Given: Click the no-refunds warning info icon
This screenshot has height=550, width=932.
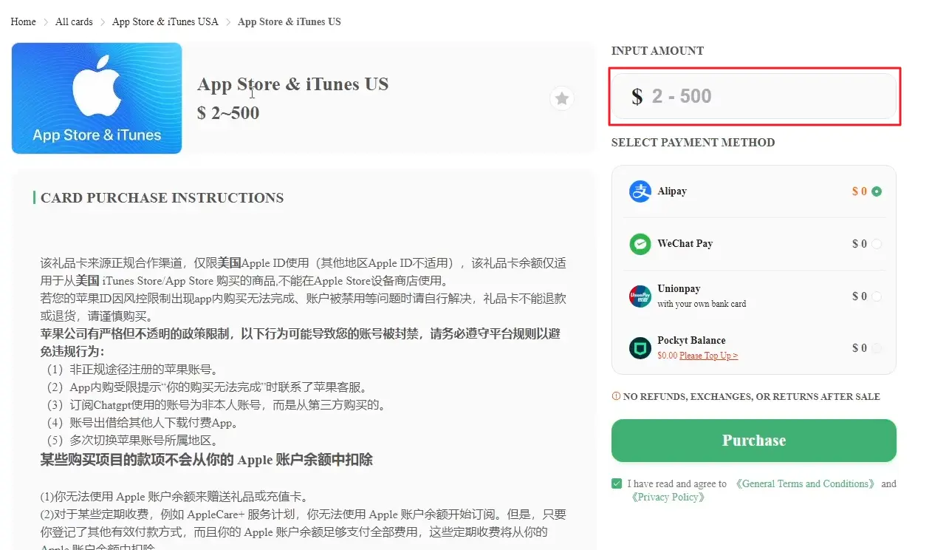Looking at the screenshot, I should click(616, 397).
